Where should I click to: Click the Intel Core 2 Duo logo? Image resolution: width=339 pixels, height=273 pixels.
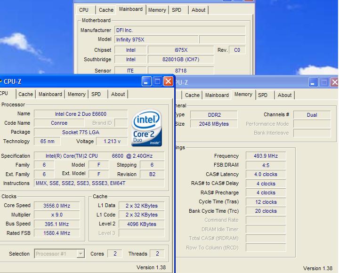pos(146,128)
